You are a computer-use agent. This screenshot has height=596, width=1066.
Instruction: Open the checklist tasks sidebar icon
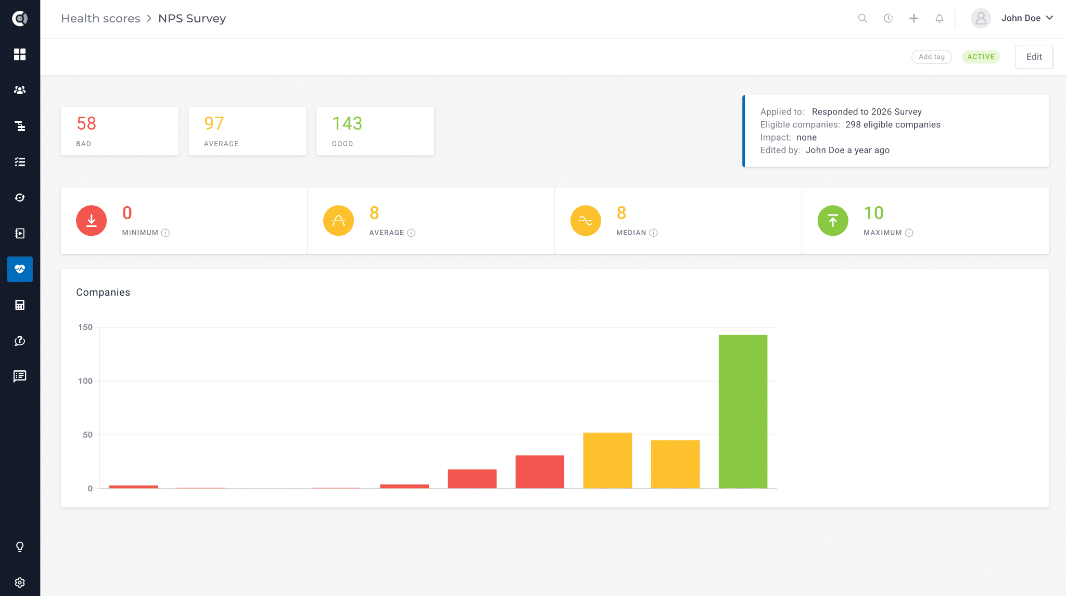tap(20, 162)
